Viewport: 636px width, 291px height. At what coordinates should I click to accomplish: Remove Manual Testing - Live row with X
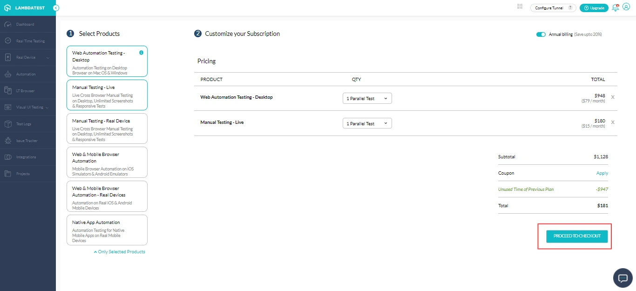click(x=613, y=122)
